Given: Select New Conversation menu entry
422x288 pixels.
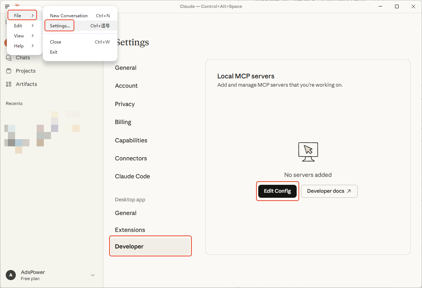Looking at the screenshot, I should (x=69, y=16).
